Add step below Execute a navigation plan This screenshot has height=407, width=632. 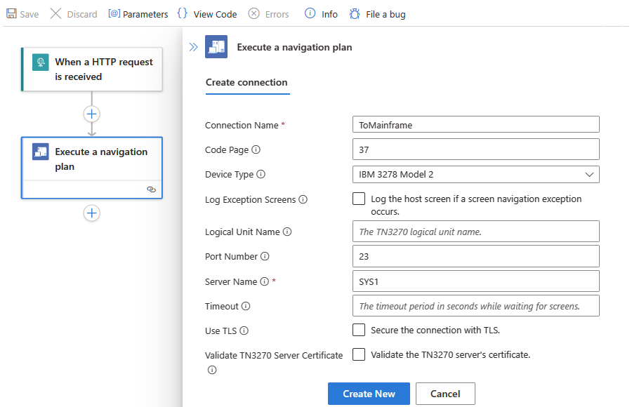point(92,213)
